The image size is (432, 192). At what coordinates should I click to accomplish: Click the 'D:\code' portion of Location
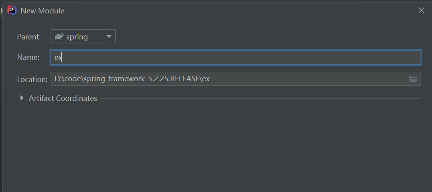coord(66,79)
